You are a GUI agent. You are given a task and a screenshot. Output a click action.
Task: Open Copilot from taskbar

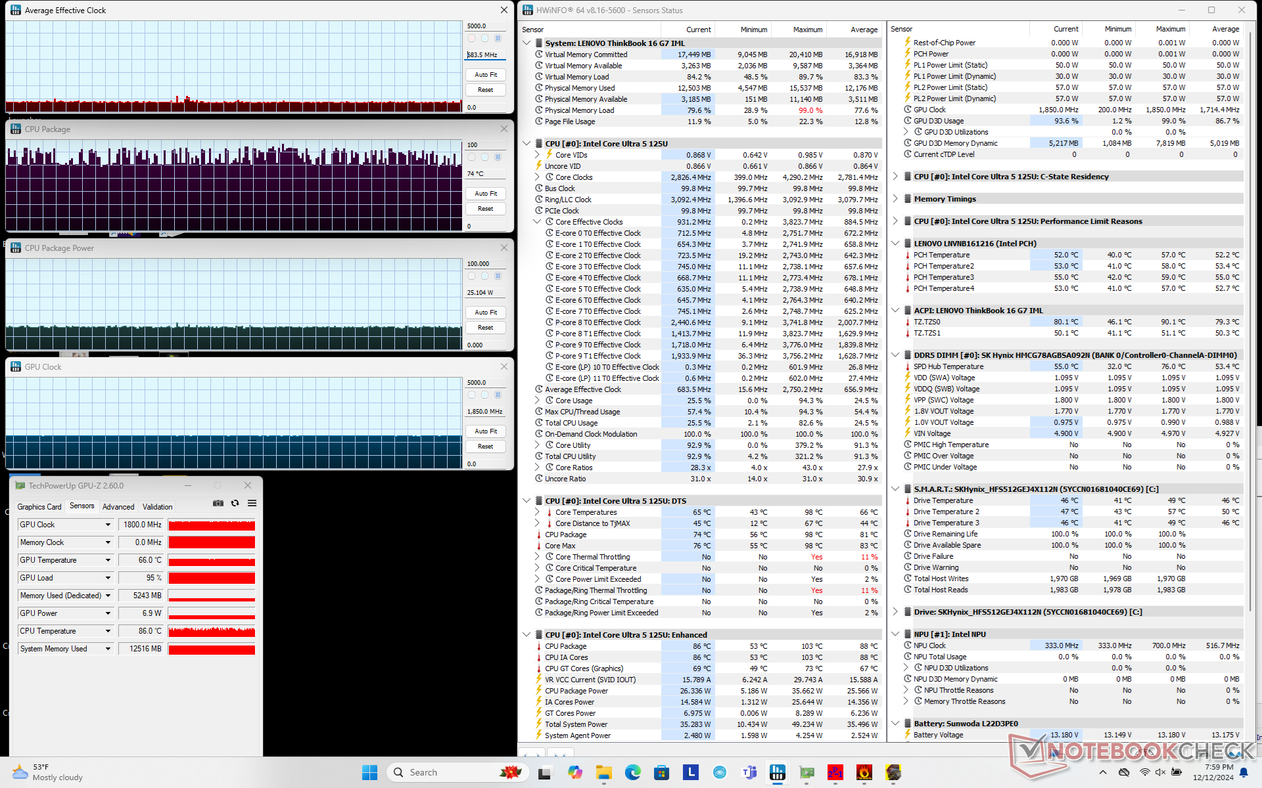click(x=575, y=773)
